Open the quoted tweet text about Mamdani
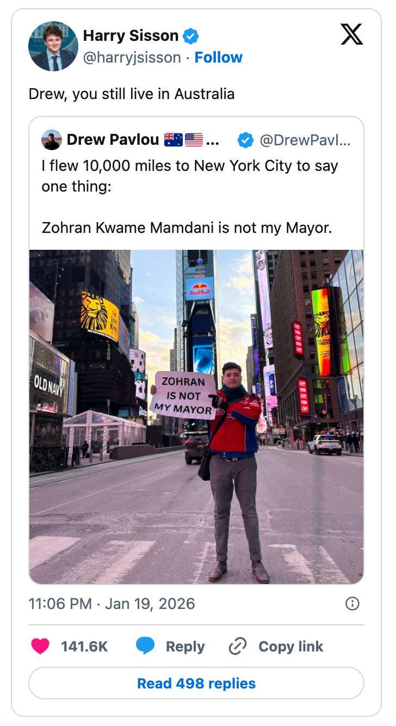396x726 pixels. point(189,196)
